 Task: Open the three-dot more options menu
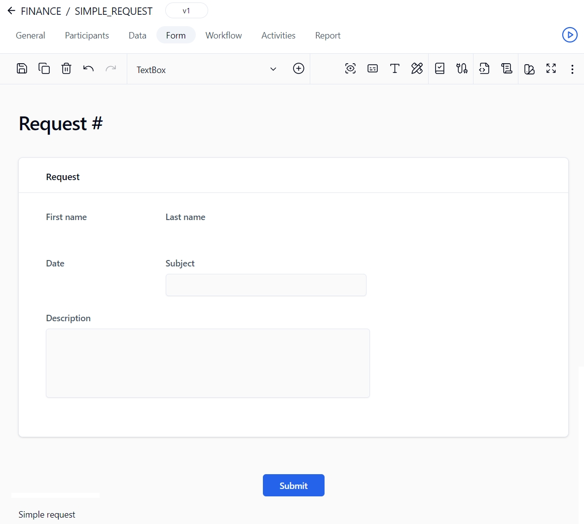(572, 69)
